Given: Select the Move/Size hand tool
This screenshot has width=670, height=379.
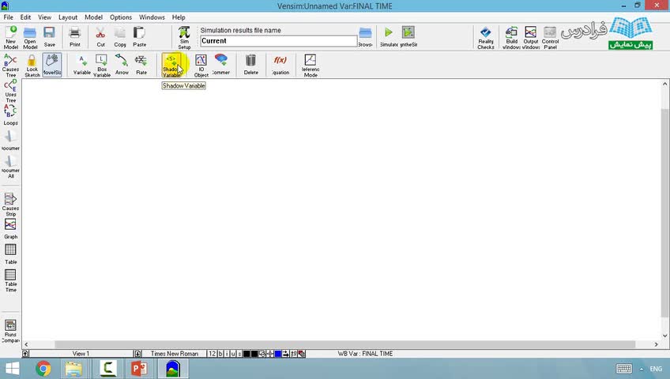Looking at the screenshot, I should [52, 65].
